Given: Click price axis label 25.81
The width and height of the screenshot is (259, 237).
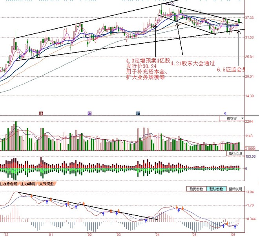Looking at the screenshot, I should [250, 57].
